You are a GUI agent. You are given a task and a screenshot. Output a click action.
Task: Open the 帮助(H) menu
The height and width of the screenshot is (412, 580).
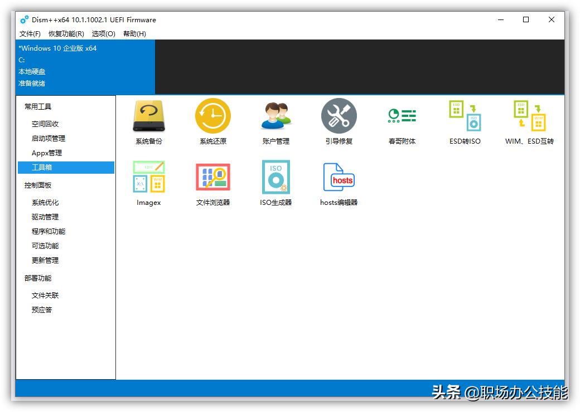coord(134,33)
